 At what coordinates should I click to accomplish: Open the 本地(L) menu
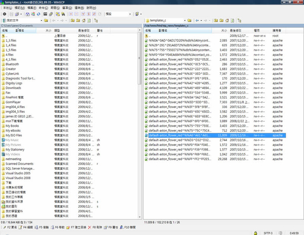(8, 8)
